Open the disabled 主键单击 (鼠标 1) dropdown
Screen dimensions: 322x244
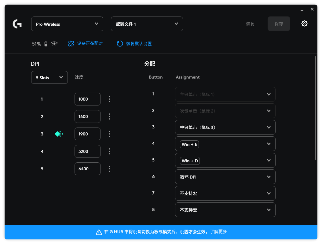[225, 94]
